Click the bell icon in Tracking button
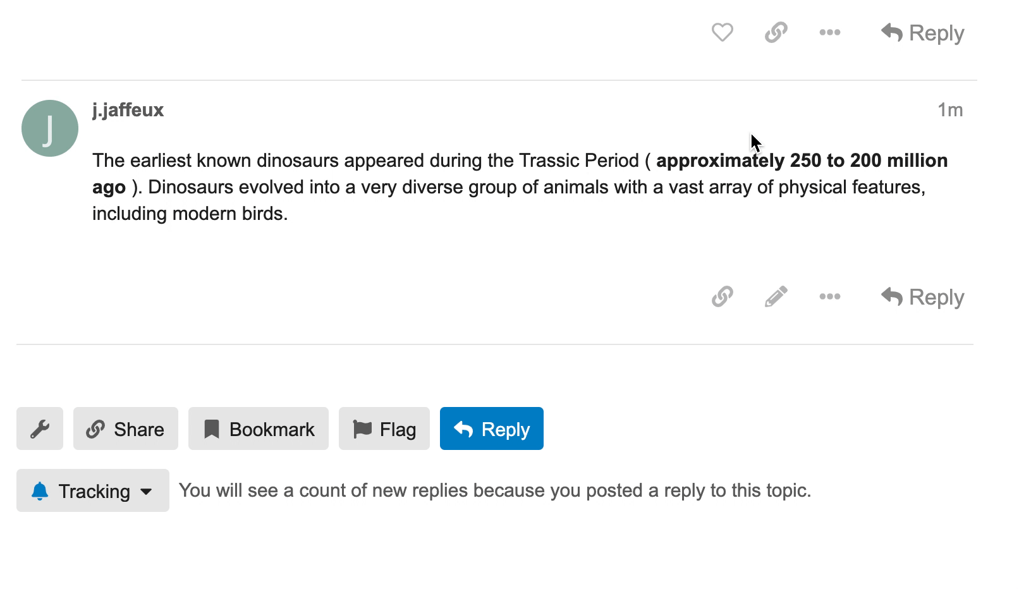Image resolution: width=1019 pixels, height=589 pixels. pos(40,491)
